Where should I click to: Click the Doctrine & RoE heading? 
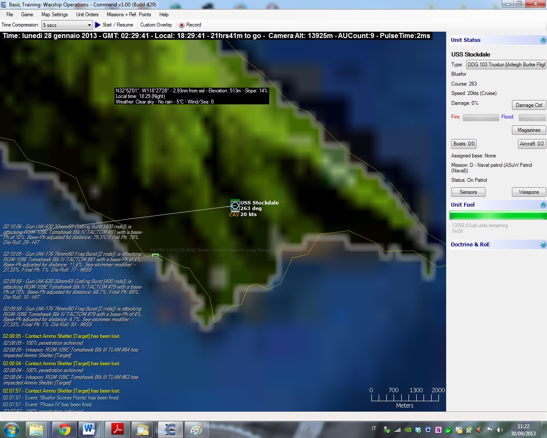[x=470, y=245]
